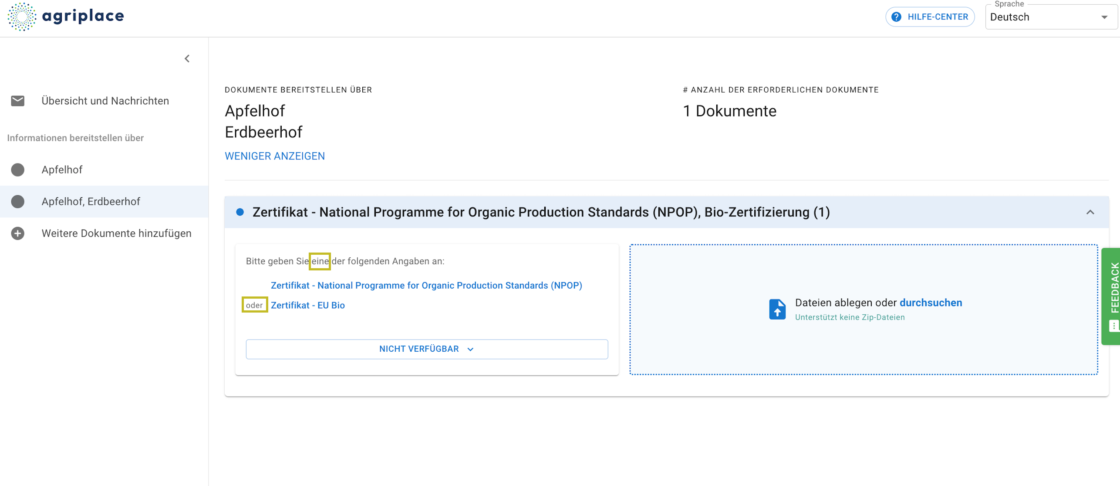Open the green Feedback side tab
The width and height of the screenshot is (1120, 486).
point(1111,296)
